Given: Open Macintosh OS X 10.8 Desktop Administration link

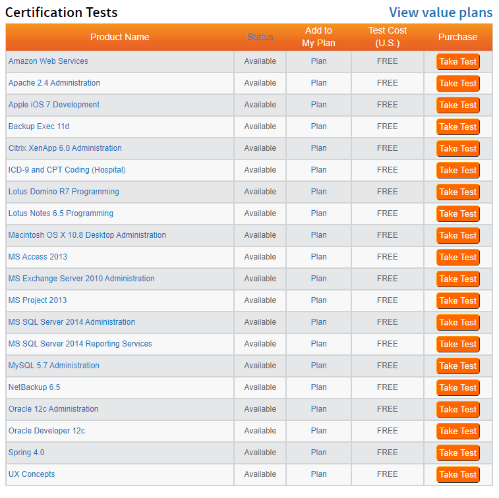Looking at the screenshot, I should tap(87, 235).
